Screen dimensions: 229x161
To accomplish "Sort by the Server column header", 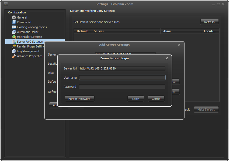I will pos(126,31).
